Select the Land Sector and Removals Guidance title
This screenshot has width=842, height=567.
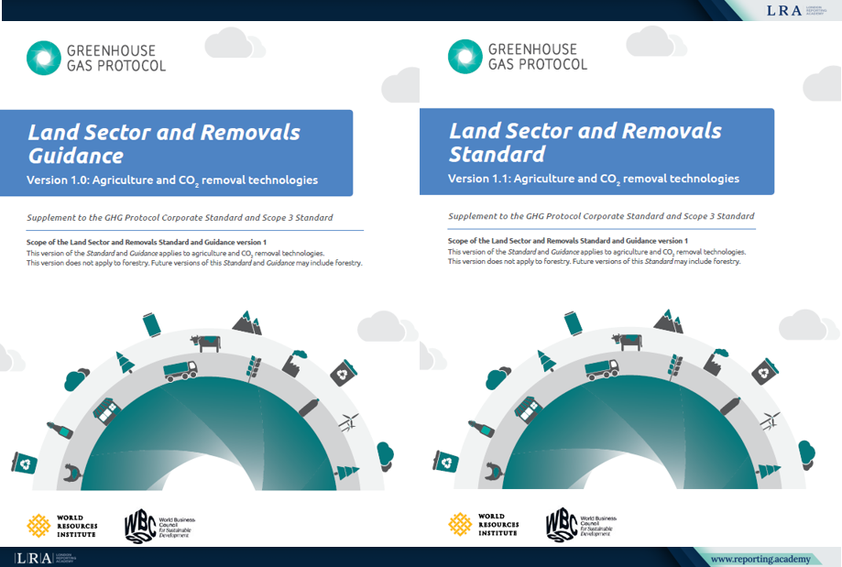pos(164,144)
